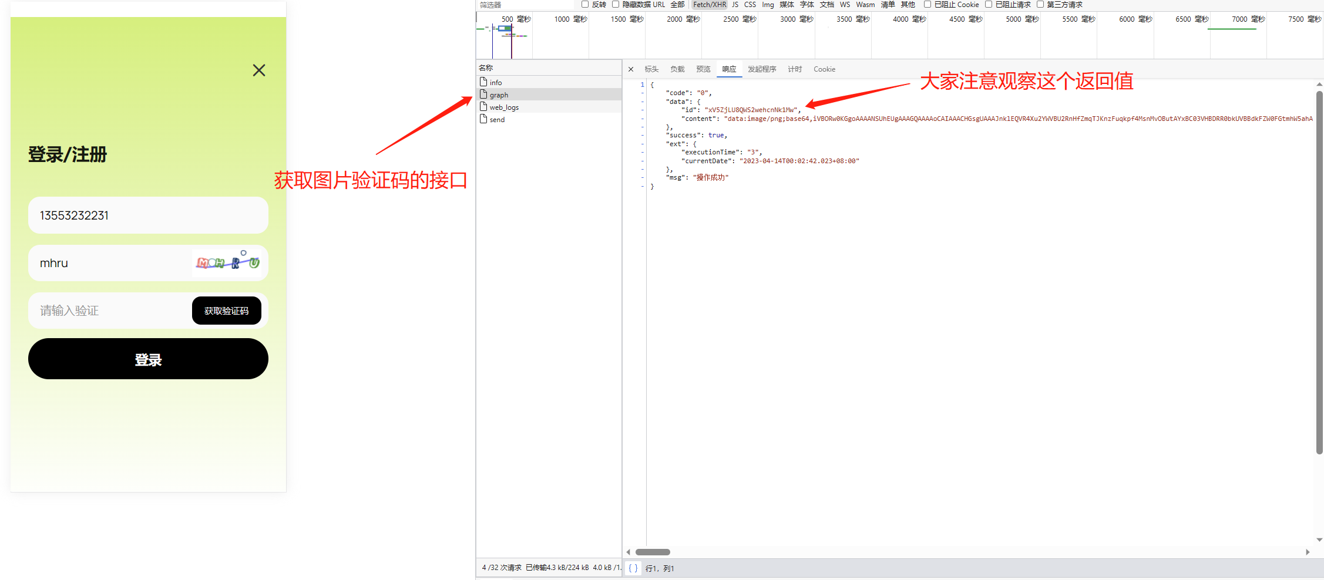The width and height of the screenshot is (1324, 580).
Task: Click the horizontal scrollbar left arrow
Action: coord(629,552)
